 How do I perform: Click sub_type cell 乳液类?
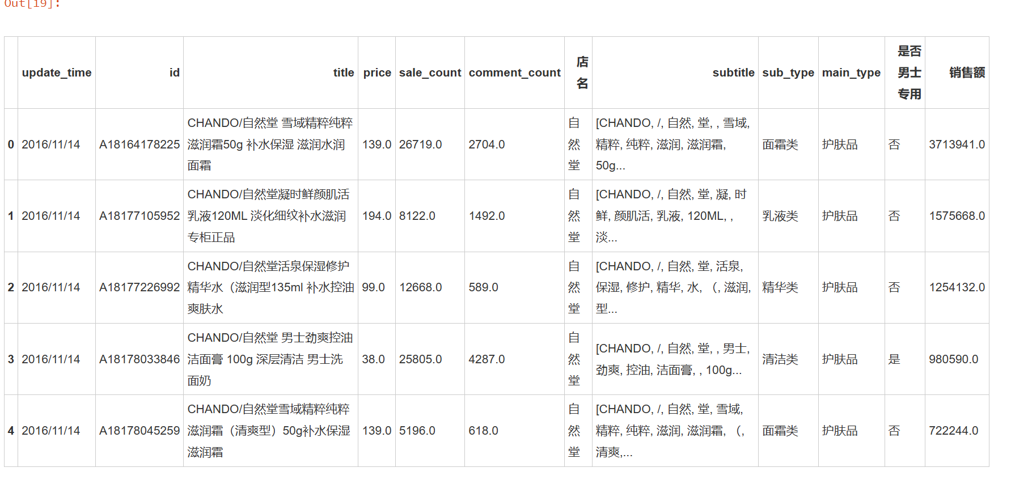point(780,216)
